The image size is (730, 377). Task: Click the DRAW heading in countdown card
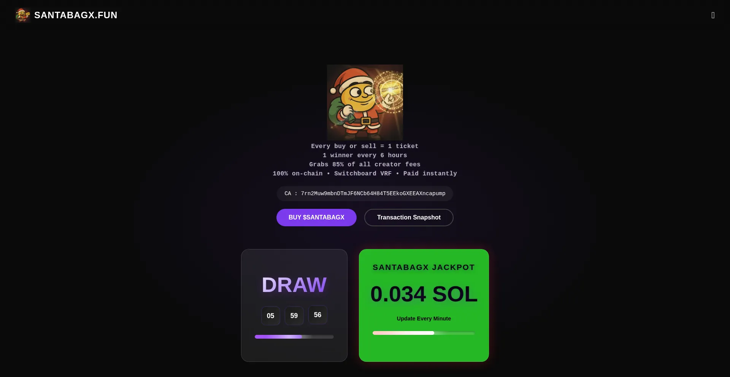(294, 285)
